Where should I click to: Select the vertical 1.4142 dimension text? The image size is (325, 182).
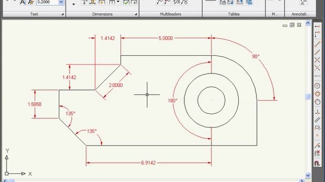tap(69, 77)
